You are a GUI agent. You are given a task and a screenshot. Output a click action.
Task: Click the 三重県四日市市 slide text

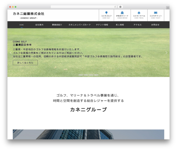[x=22, y=45]
